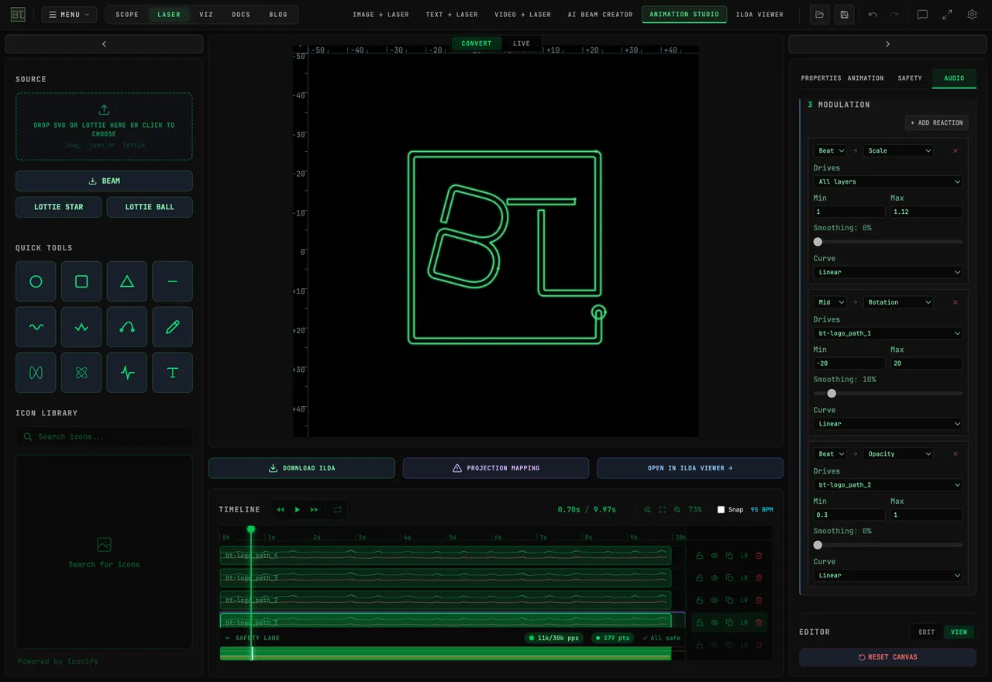Undo the last action
The height and width of the screenshot is (682, 992).
873,14
